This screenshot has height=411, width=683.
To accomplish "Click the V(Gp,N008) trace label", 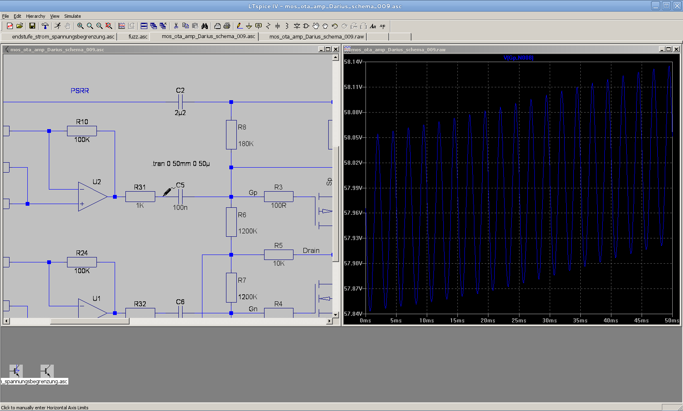I will coord(518,58).
